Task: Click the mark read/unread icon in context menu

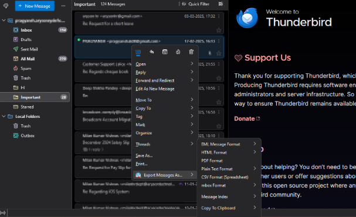Action: 138,52
